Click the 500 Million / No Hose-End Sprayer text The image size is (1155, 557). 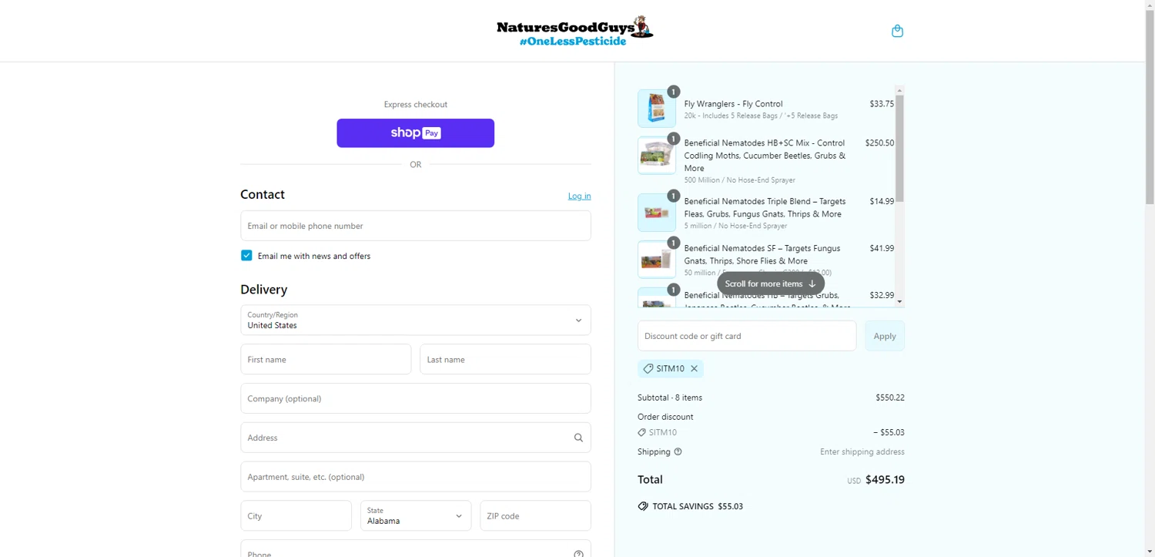pos(740,180)
